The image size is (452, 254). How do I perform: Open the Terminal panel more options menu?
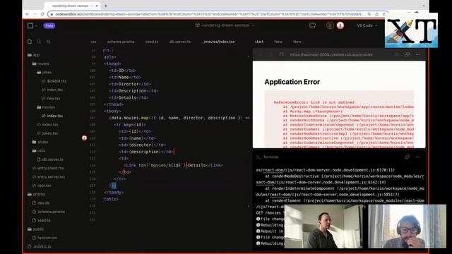point(418,157)
